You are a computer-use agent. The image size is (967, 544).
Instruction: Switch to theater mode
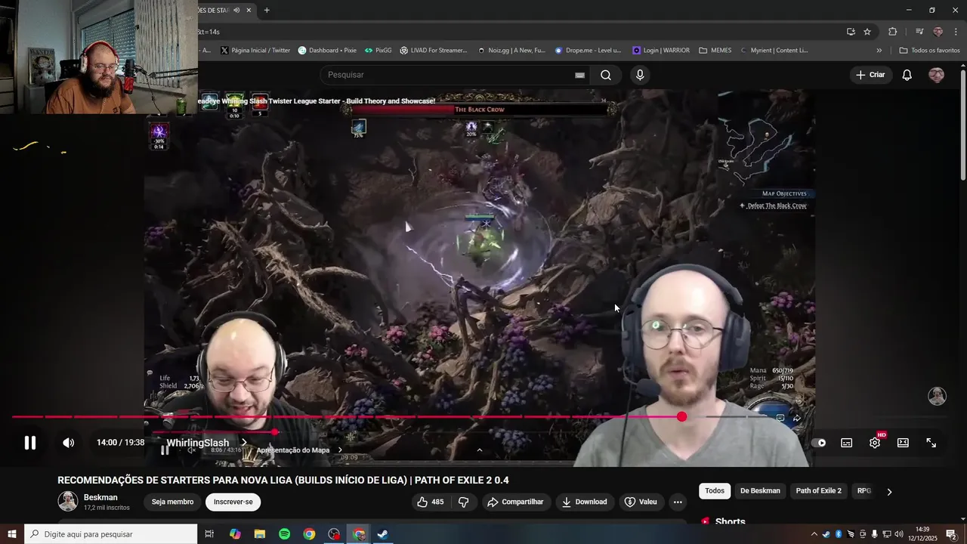click(903, 443)
